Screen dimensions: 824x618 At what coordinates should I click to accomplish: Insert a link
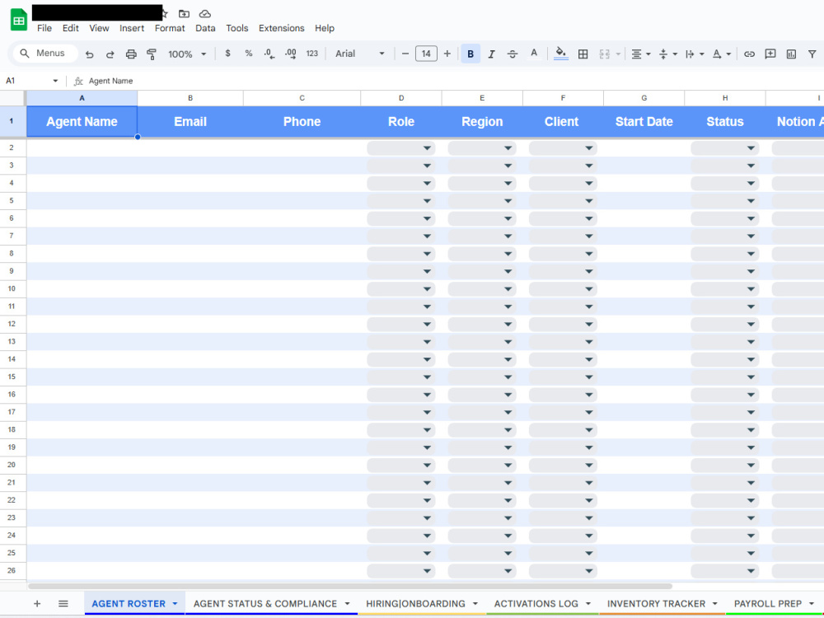pos(749,54)
